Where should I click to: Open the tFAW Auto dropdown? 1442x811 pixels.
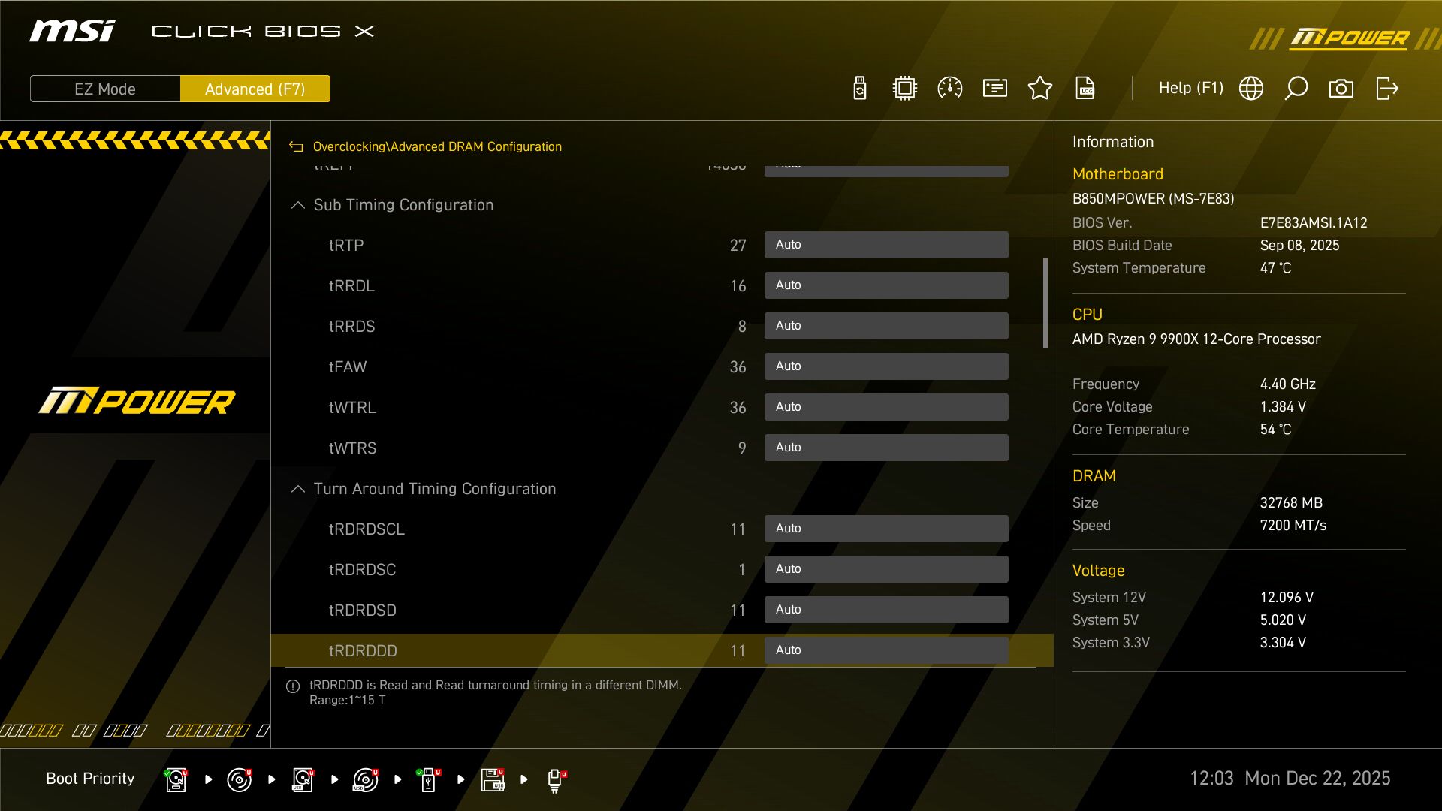pyautogui.click(x=886, y=366)
